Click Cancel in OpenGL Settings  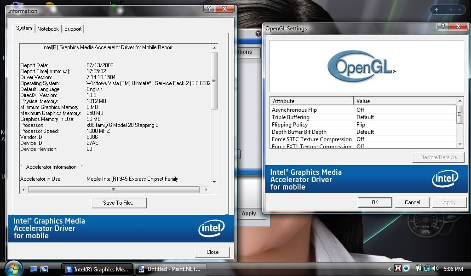(412, 202)
